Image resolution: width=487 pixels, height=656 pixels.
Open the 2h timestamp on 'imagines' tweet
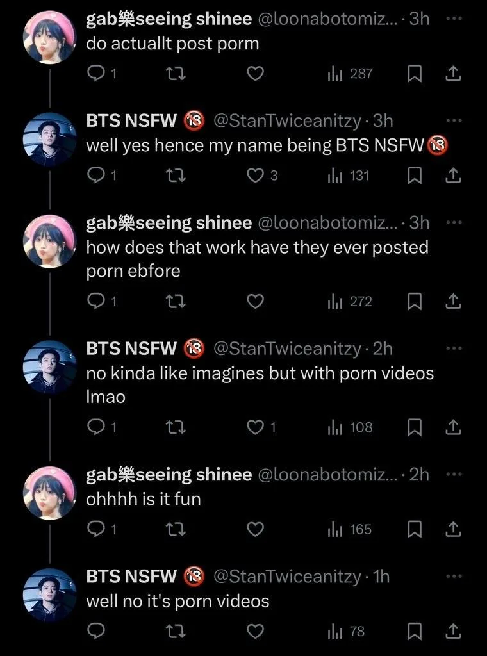coord(383,348)
